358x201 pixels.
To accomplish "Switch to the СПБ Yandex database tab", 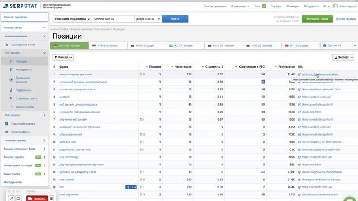I will pyautogui.click(x=262, y=46).
